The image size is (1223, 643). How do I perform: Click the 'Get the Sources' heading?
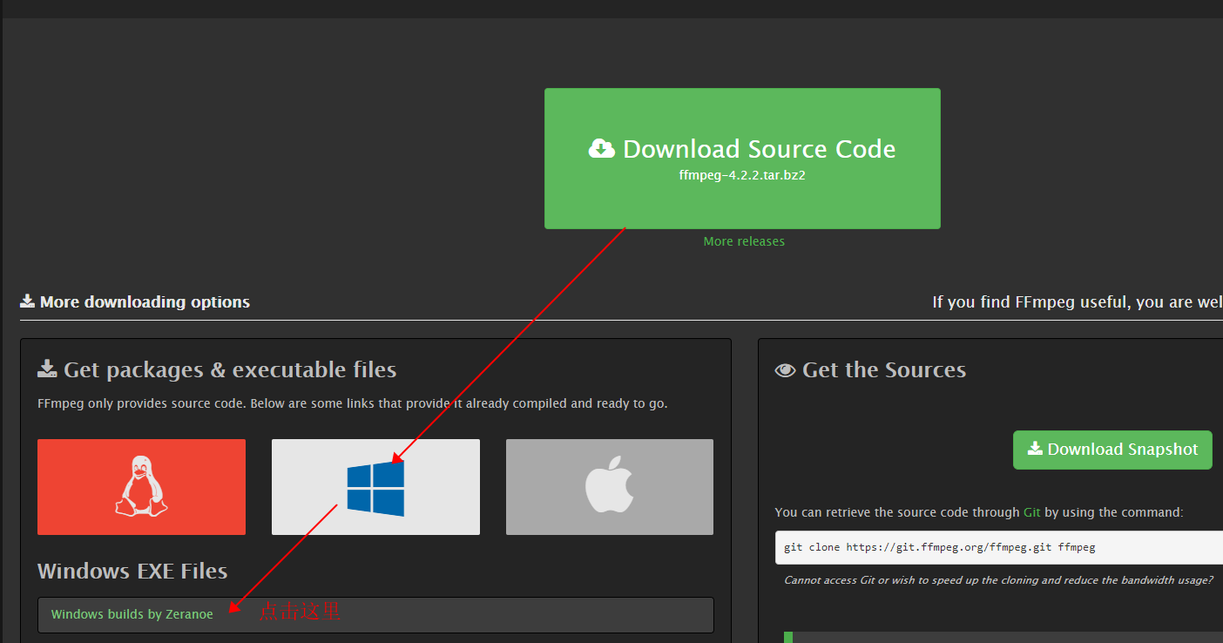click(870, 369)
